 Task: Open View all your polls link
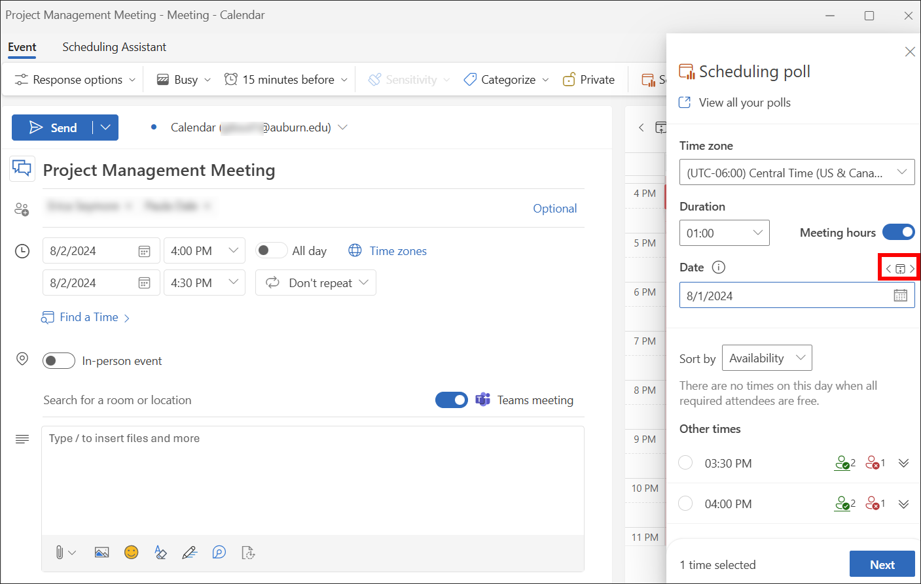point(735,103)
